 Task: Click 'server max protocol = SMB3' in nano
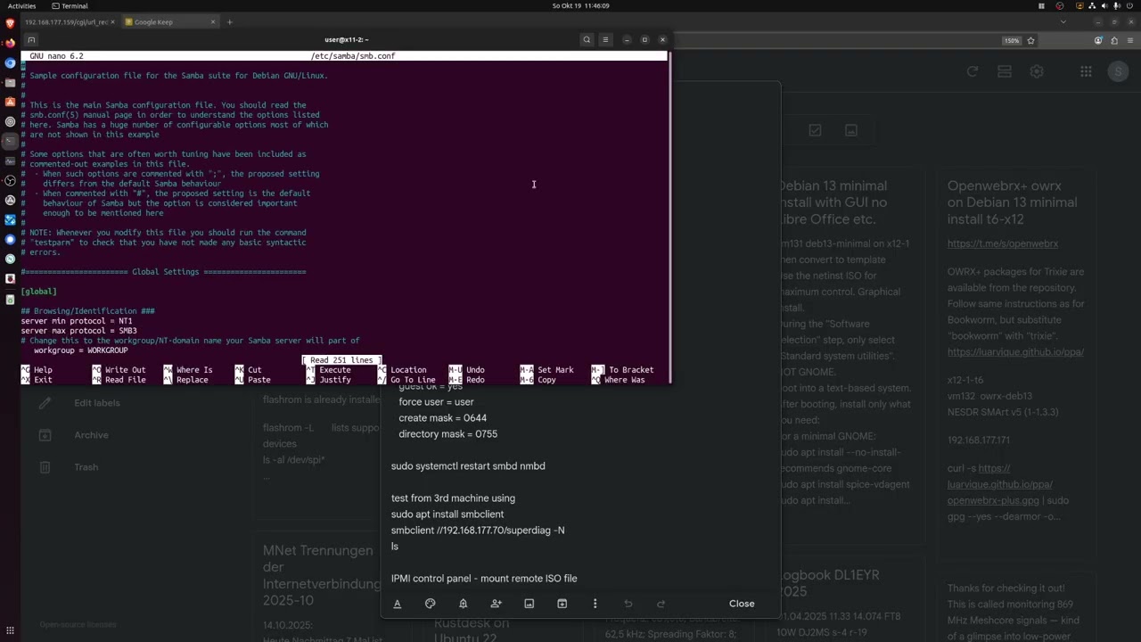(x=79, y=331)
